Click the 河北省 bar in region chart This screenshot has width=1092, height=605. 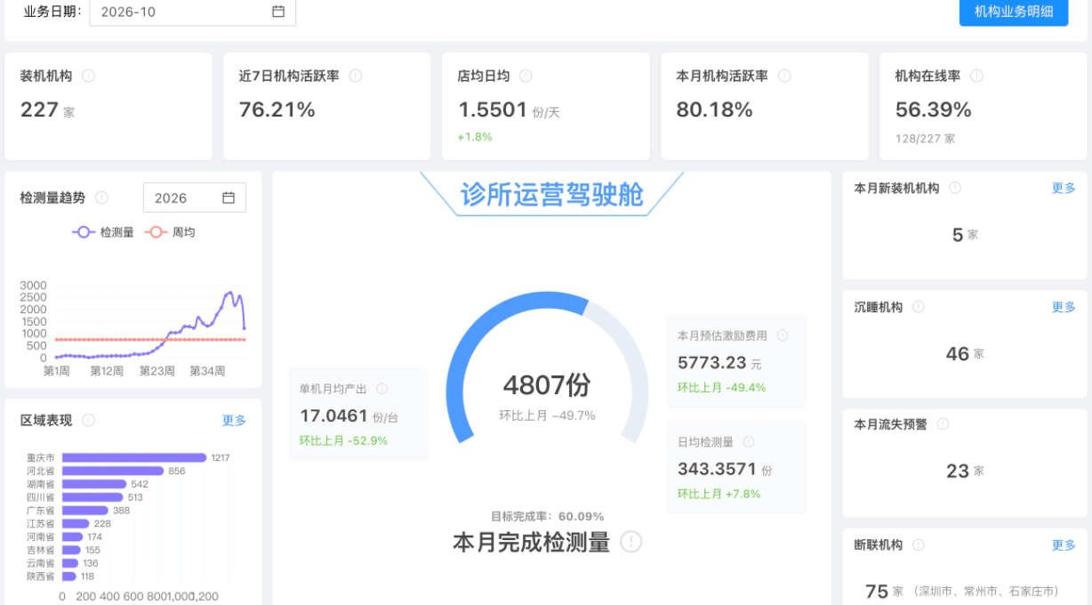[x=113, y=471]
